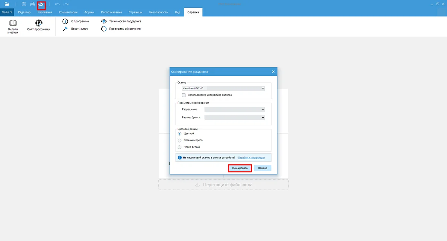Select Оттенки серого radio option
Image resolution: width=447 pixels, height=241 pixels.
pos(180,140)
